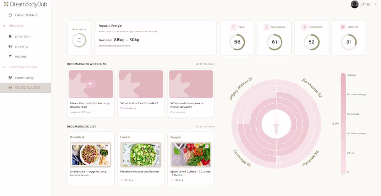The image size is (381, 196).
Task: Click the bookmark icon on Risotto image
Action: (156, 147)
